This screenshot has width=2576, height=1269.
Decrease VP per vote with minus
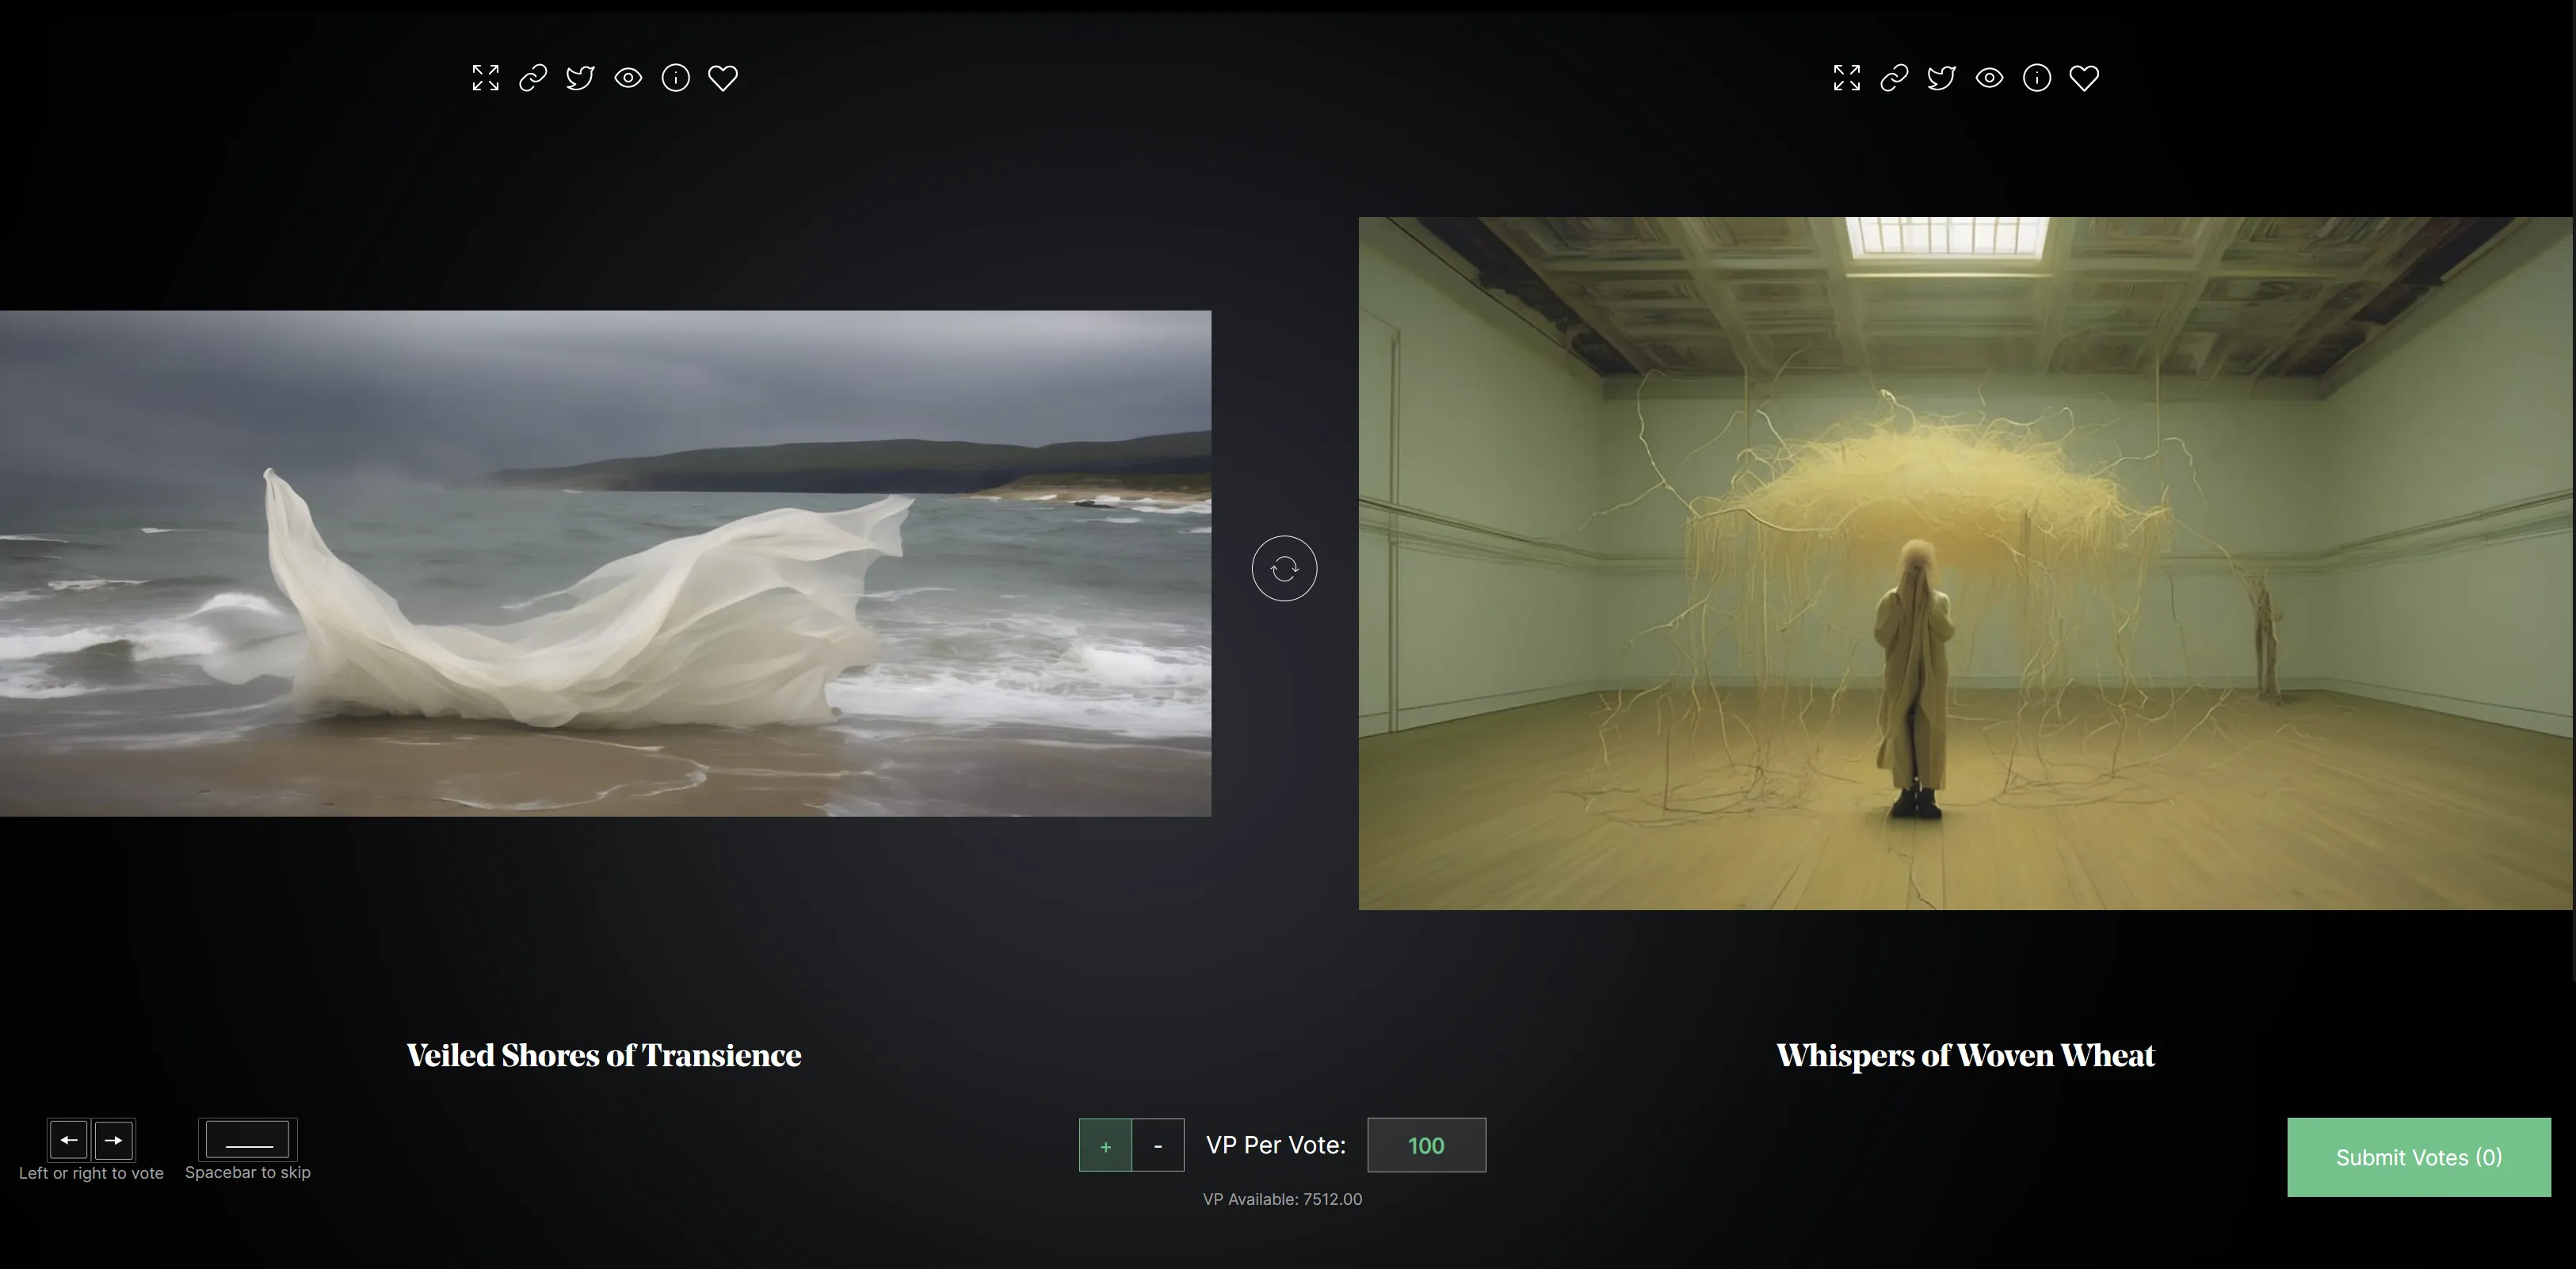(x=1158, y=1146)
